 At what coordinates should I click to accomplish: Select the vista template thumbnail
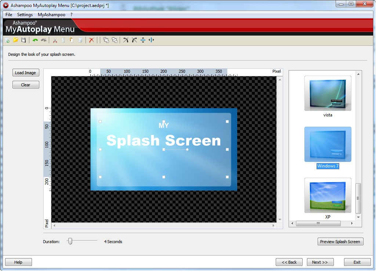coord(328,93)
